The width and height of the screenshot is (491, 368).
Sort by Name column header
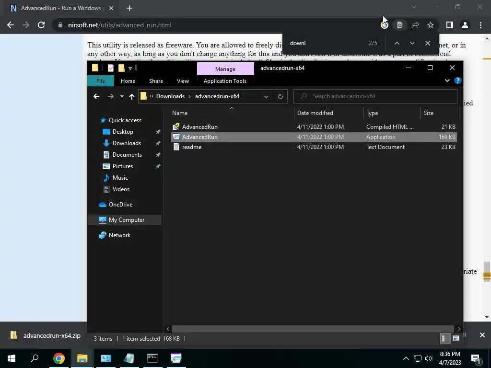click(232, 113)
